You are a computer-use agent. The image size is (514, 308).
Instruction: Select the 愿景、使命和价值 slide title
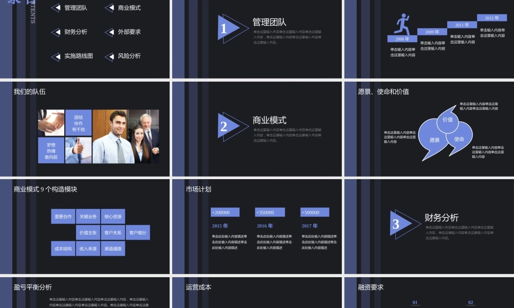coord(383,92)
